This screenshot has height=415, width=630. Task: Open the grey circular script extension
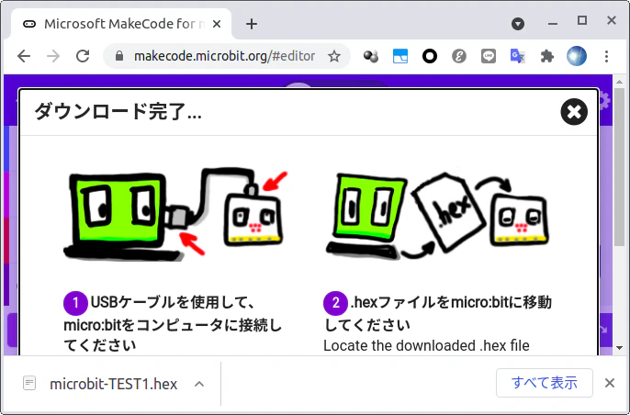click(x=459, y=56)
